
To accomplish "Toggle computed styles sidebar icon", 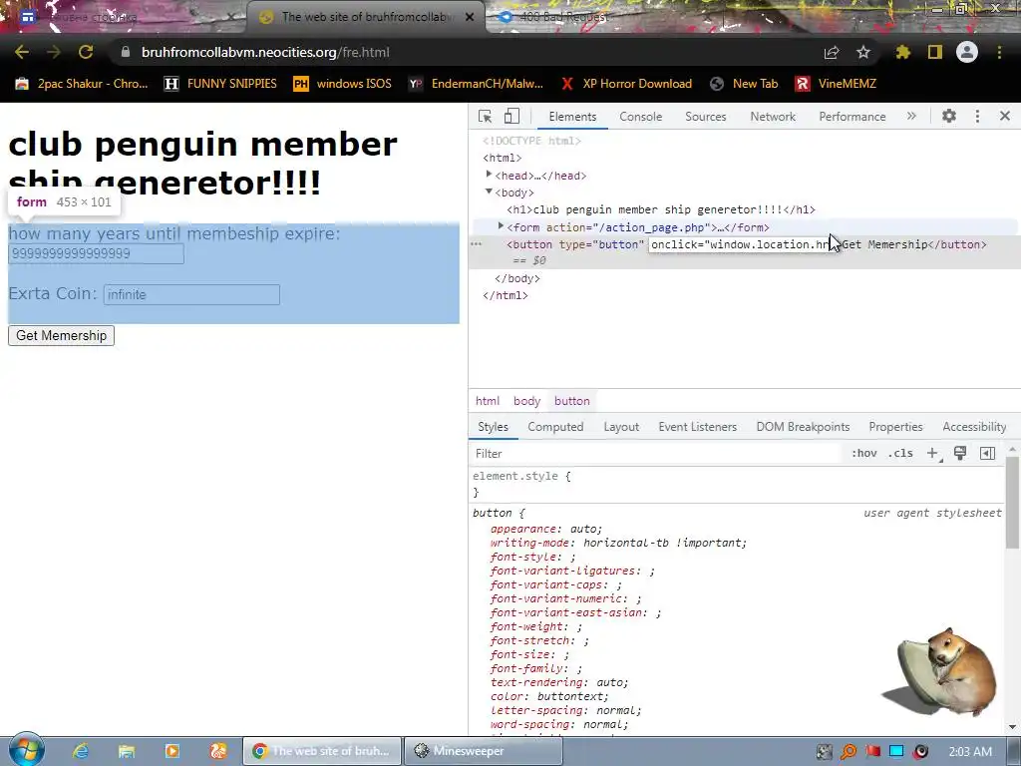I will (987, 454).
